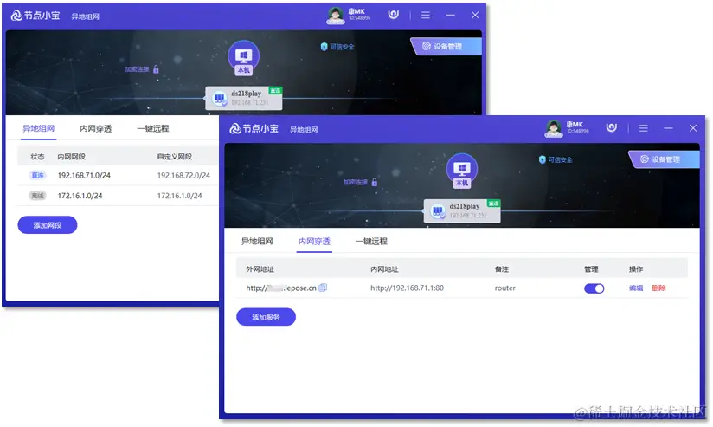Click the 备注 column header
713x427 pixels.
[x=502, y=269]
